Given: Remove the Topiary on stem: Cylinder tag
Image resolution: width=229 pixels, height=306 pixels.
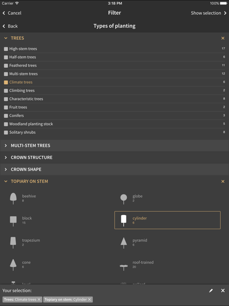Looking at the screenshot, I should [x=89, y=299].
